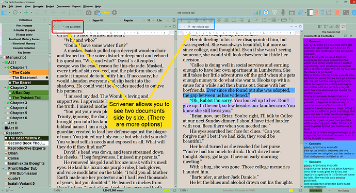Expand the Act II folder

coord(3,123)
